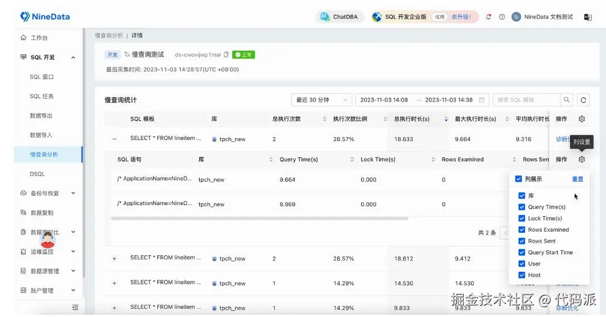This screenshot has width=606, height=317.
Task: Open the date range calendar icon
Action: coord(482,100)
